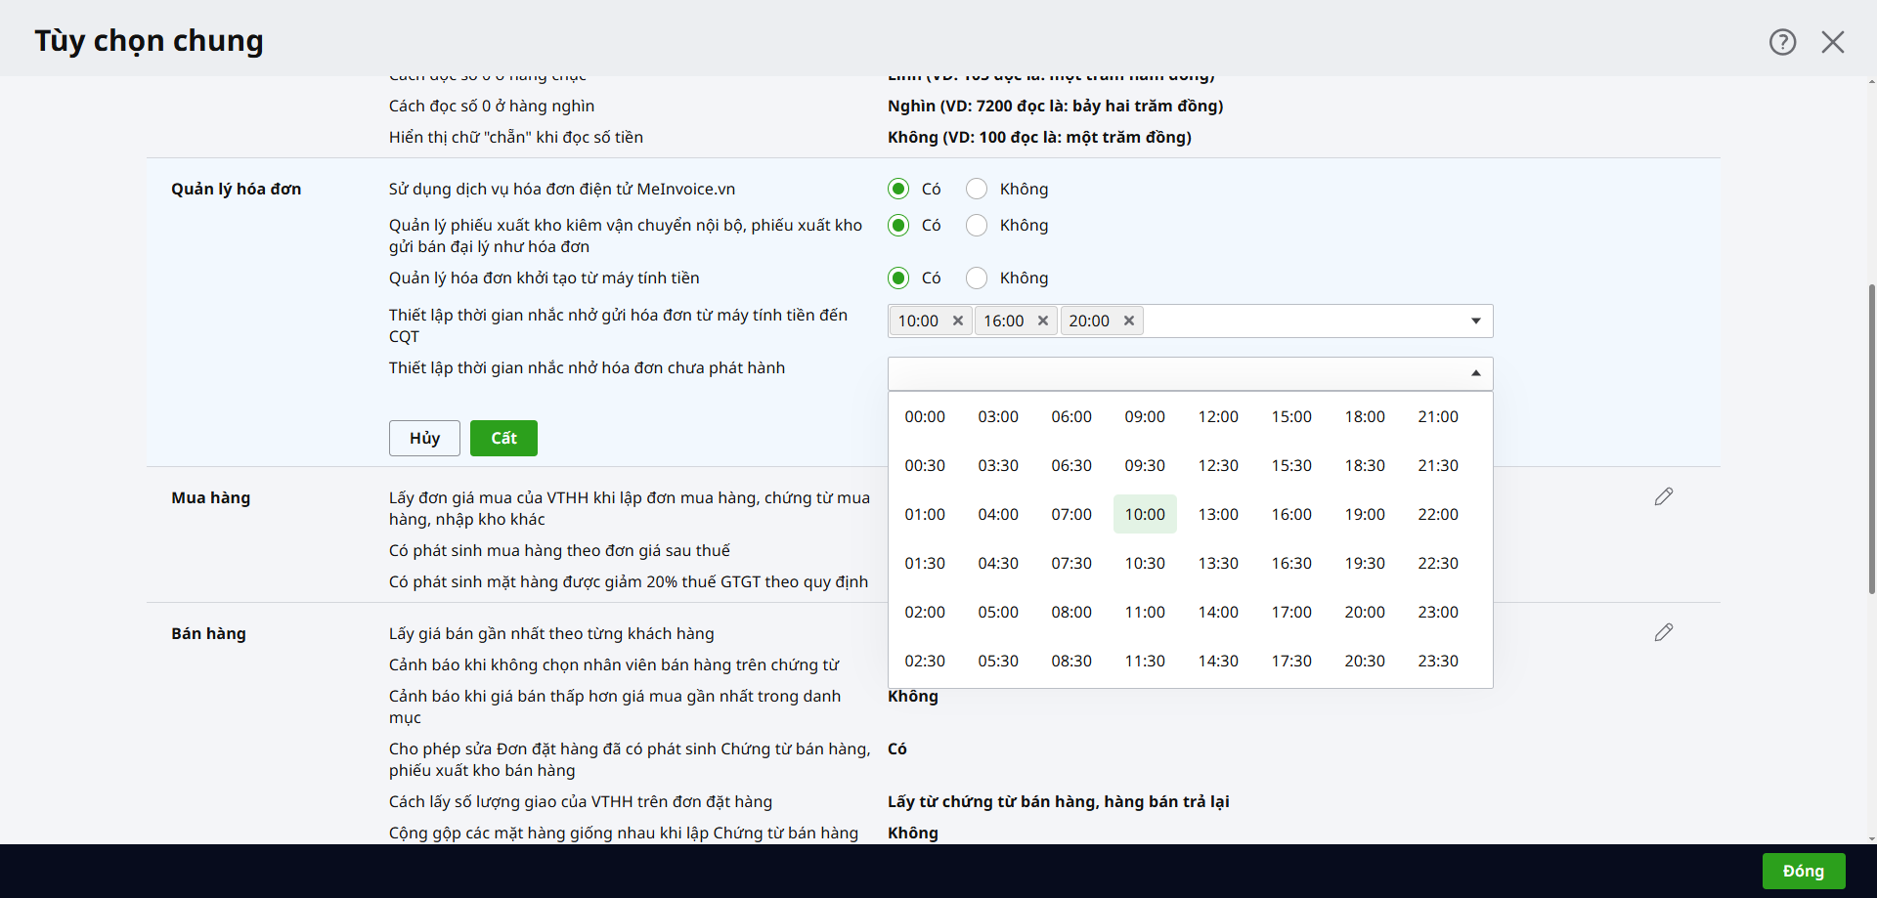Choose Có for cash register invoice management
This screenshot has height=898, width=1877.
point(898,278)
